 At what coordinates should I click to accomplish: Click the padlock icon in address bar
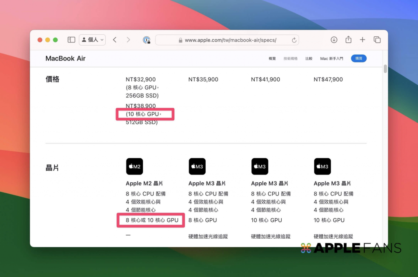[x=180, y=40]
